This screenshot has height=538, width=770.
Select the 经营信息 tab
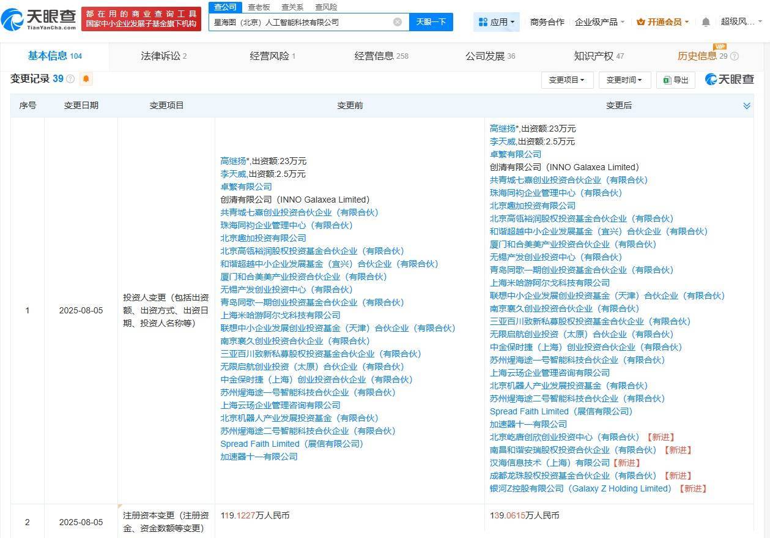[x=381, y=56]
